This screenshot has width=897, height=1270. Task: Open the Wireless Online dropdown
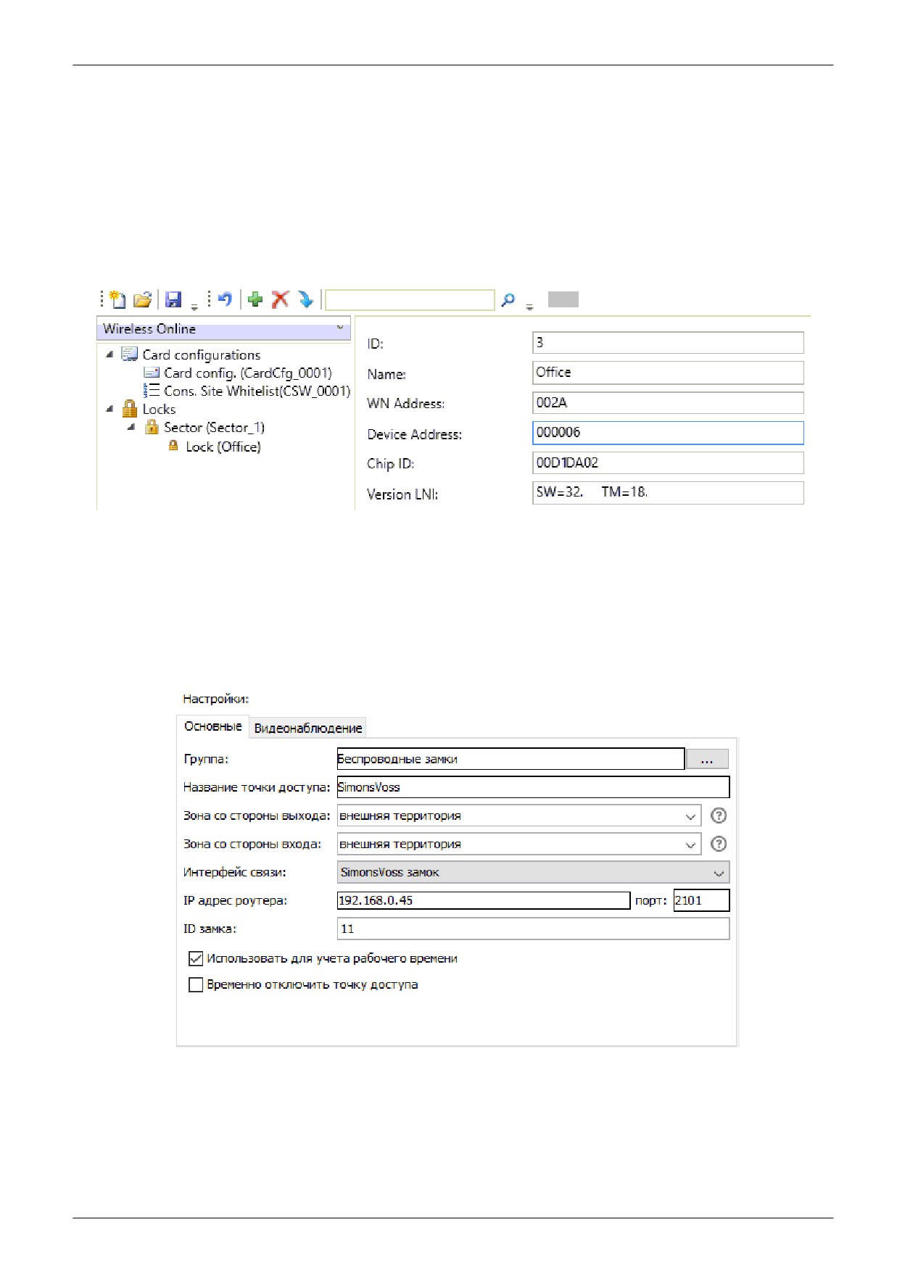223,328
